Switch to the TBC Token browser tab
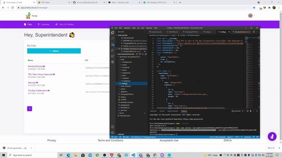Image resolution: width=282 pixels, height=158 pixels. [x=53, y=3]
